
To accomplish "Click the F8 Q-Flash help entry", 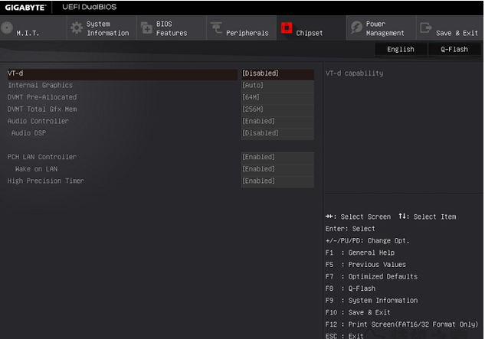I will [350, 288].
